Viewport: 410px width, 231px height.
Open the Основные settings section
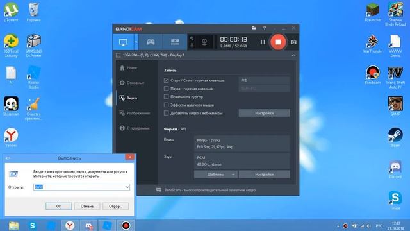point(132,83)
